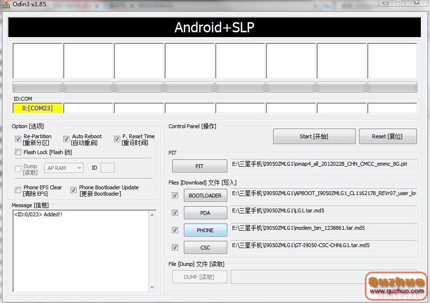This screenshot has height=303, width=430.
Task: Minimize the Odin3 window
Action: [385, 3]
